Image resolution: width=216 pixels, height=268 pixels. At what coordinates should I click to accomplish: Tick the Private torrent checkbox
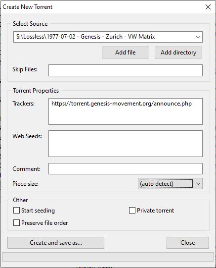tap(132, 211)
